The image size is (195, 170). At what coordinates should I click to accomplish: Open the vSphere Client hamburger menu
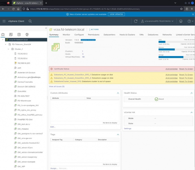4,21
